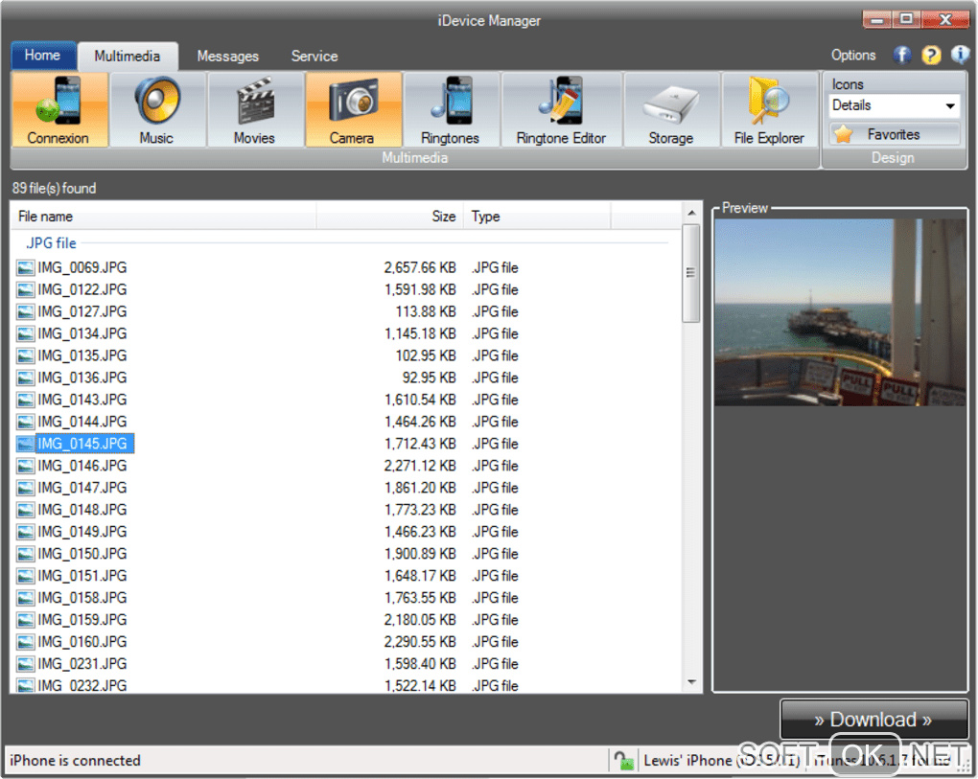Screen dimensions: 978x779
Task: Click the image icon beside IMG_0160.JPG
Action: click(x=26, y=643)
